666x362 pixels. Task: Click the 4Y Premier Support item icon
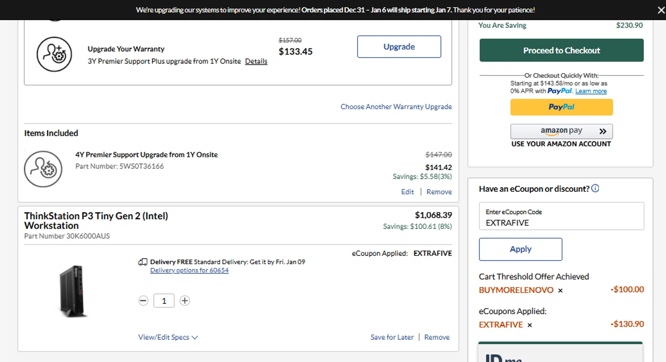click(43, 169)
